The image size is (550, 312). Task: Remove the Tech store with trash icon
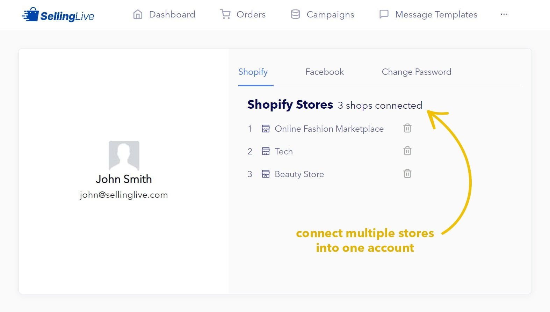click(407, 151)
